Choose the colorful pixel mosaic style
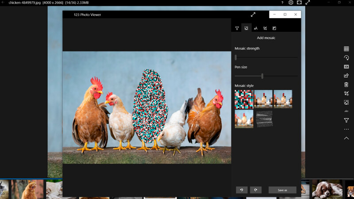The image size is (354, 199). pos(244,99)
